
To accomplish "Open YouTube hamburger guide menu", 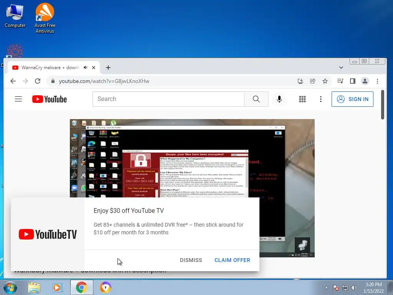I will click(18, 99).
